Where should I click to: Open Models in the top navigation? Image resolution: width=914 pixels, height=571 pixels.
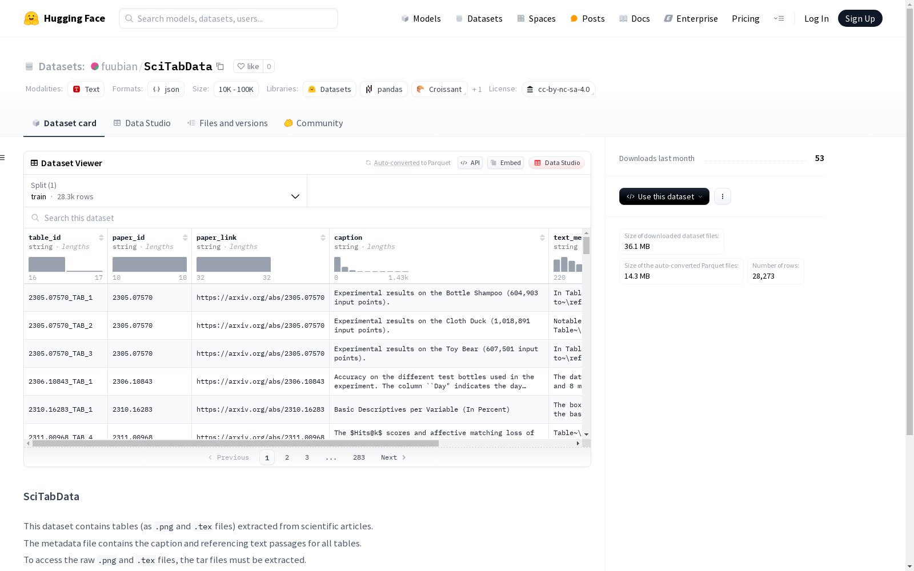point(421,18)
